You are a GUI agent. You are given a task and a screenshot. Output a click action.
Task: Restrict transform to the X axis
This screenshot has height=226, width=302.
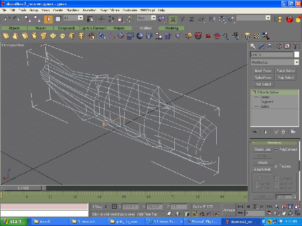tap(173, 18)
